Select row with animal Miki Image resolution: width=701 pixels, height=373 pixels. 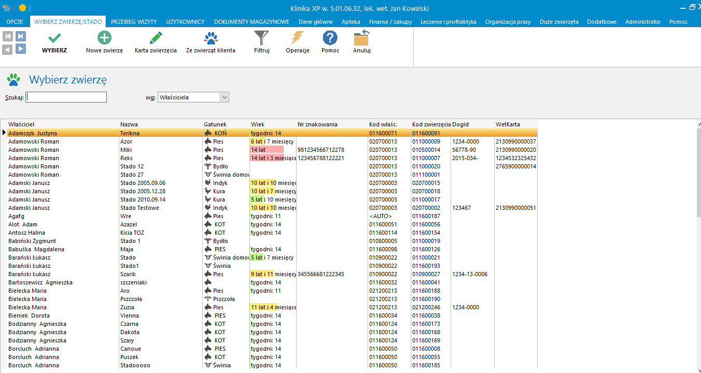pyautogui.click(x=272, y=150)
